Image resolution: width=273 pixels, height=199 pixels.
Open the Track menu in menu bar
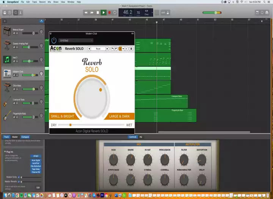35,2
